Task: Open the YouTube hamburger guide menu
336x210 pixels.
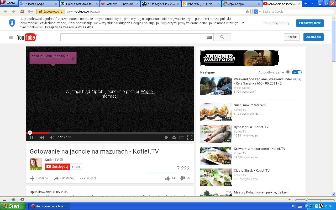Action: point(11,38)
